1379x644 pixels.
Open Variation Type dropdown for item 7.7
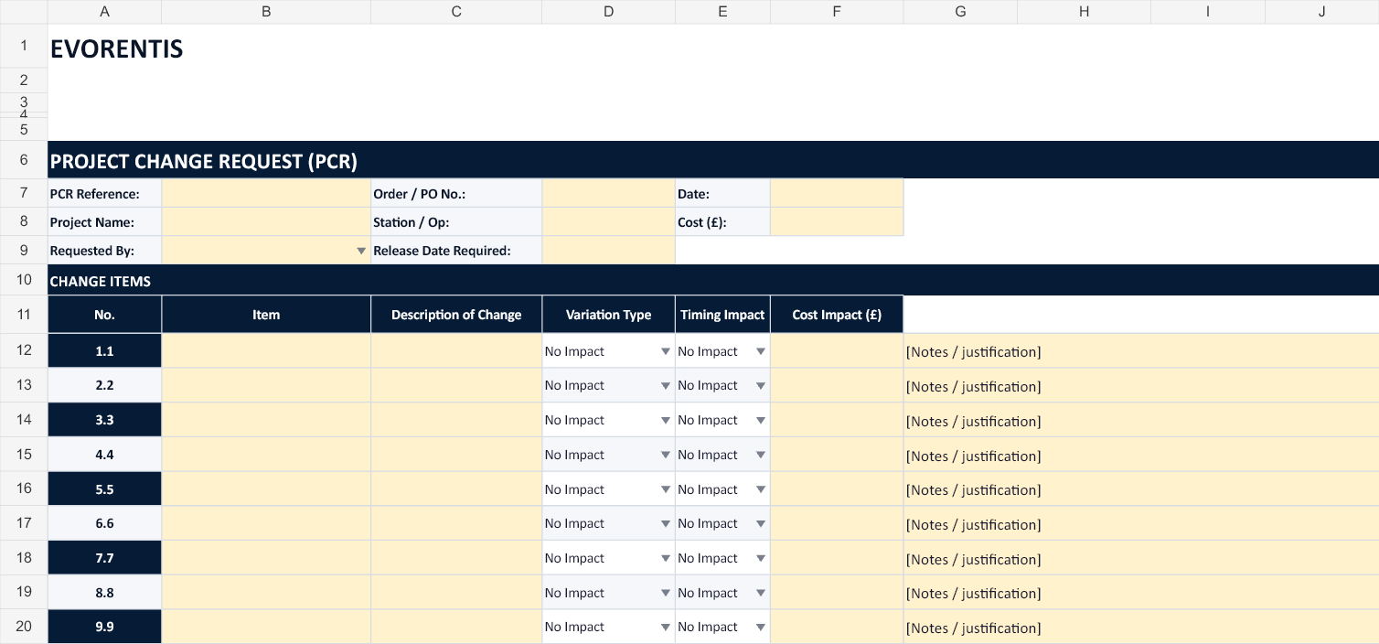pyautogui.click(x=666, y=559)
